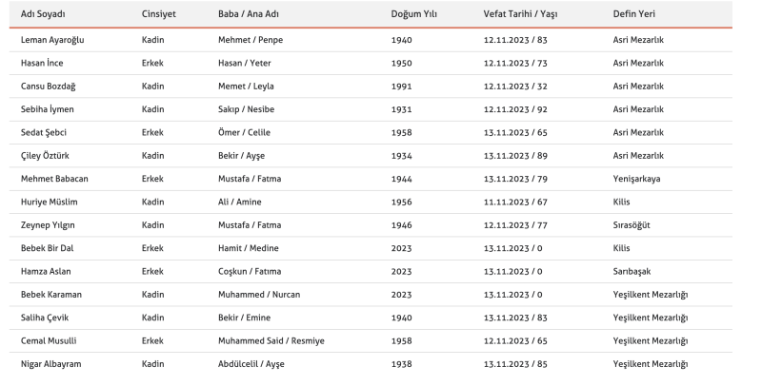The width and height of the screenshot is (762, 386).
Task: Select Sebiha İymen in the table
Action: (x=47, y=109)
